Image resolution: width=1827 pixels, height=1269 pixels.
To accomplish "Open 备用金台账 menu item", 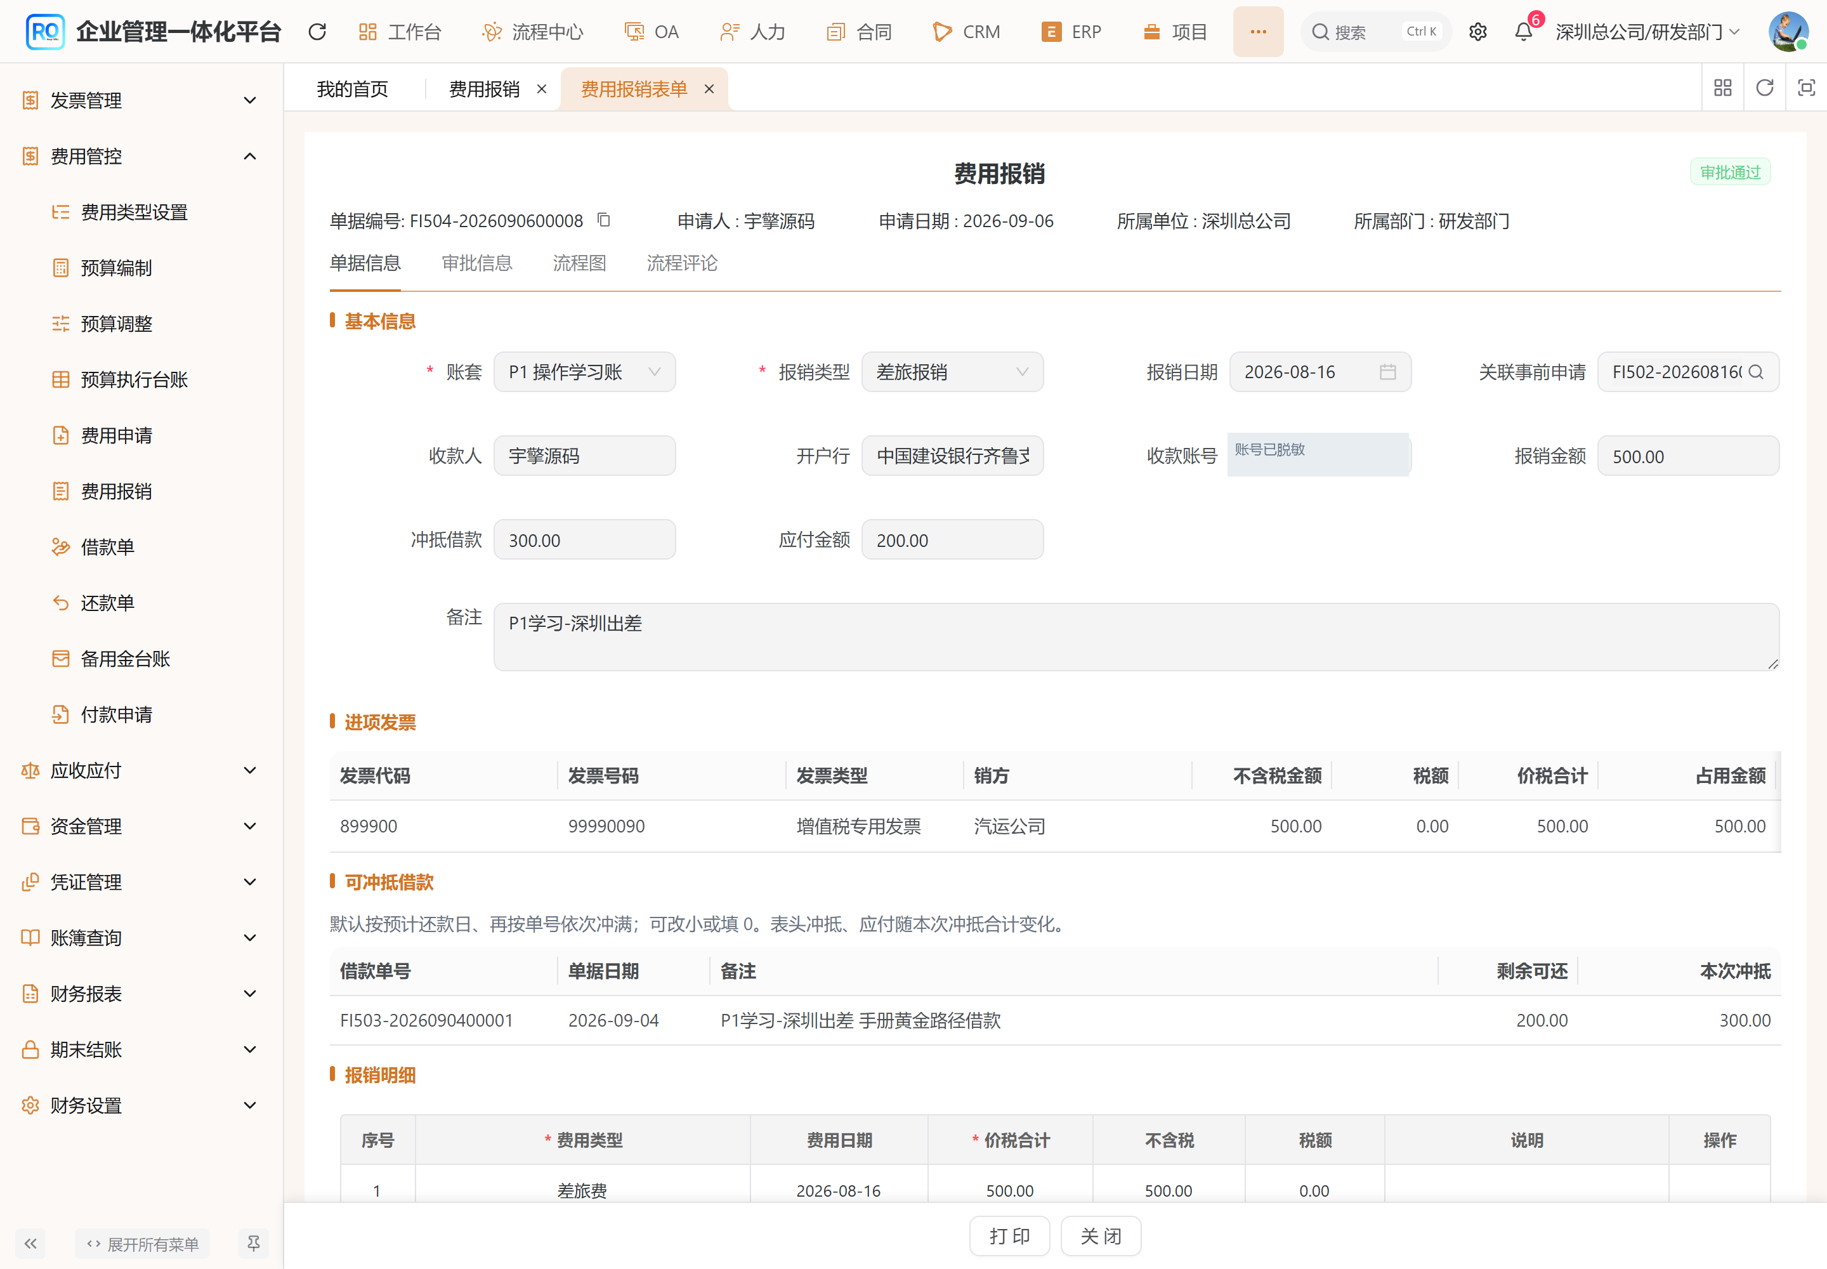I will tap(126, 659).
